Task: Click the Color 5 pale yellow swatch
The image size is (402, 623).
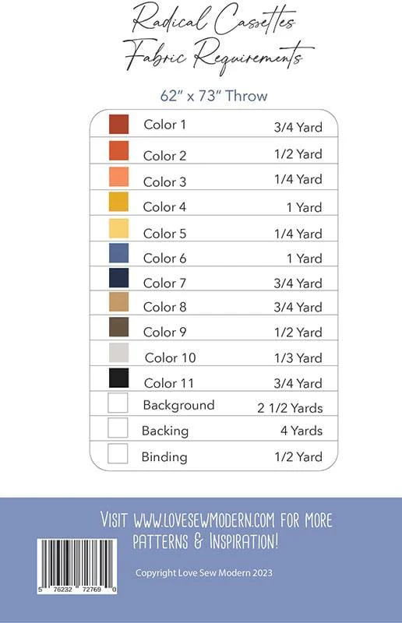Action: pos(119,228)
